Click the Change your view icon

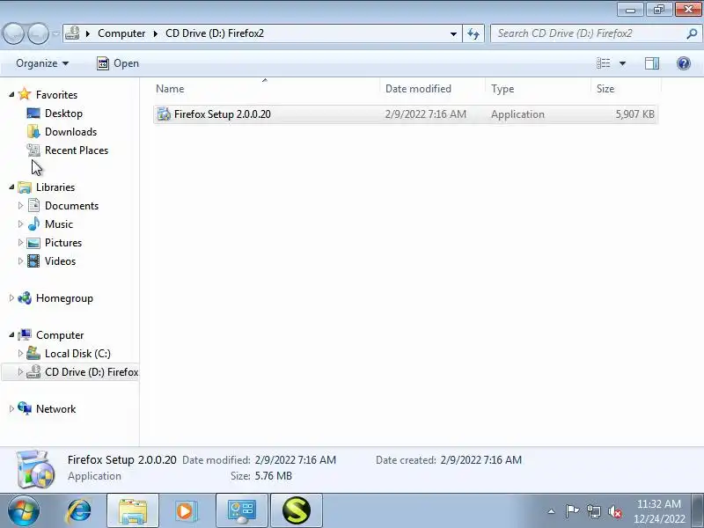click(603, 63)
